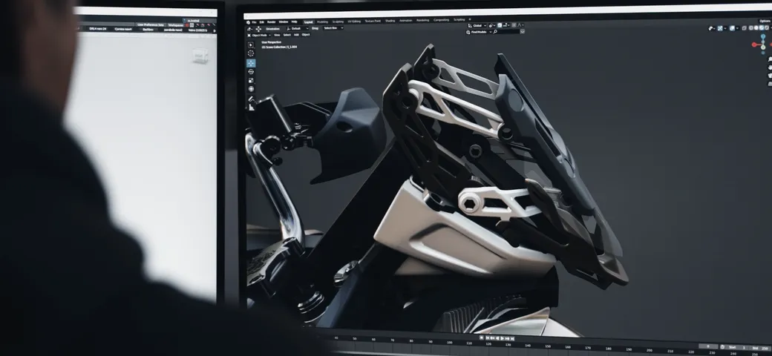
Task: Open the viewport Add menu
Action: (296, 34)
